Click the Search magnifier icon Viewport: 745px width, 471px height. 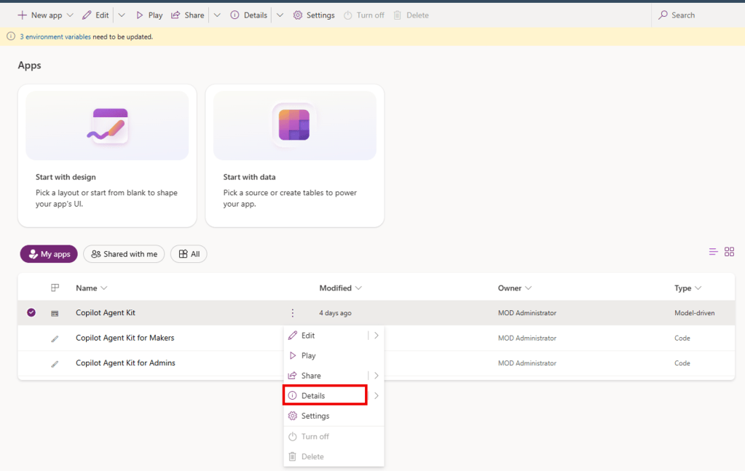[x=663, y=15]
